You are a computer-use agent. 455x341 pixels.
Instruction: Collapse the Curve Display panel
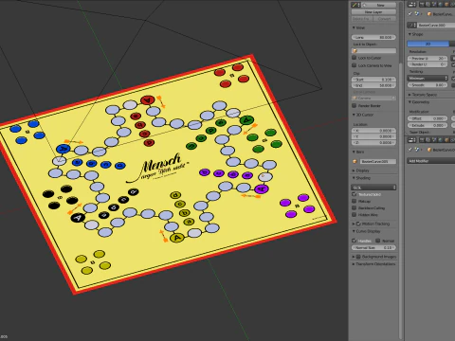click(x=354, y=231)
